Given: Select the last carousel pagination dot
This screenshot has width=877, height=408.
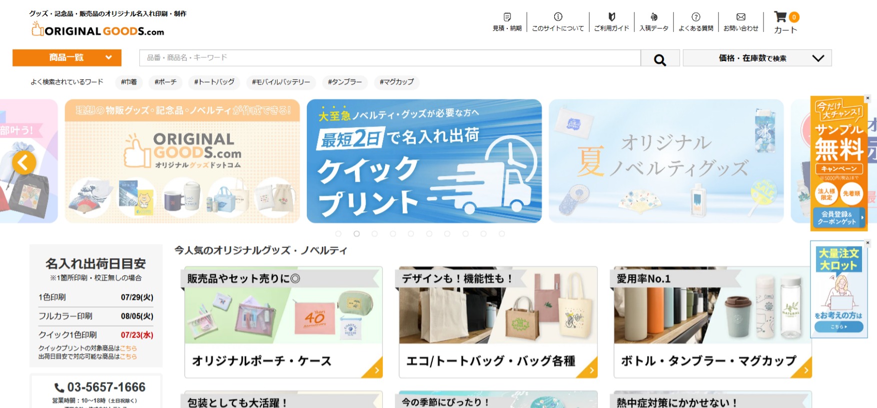Looking at the screenshot, I should click(502, 234).
